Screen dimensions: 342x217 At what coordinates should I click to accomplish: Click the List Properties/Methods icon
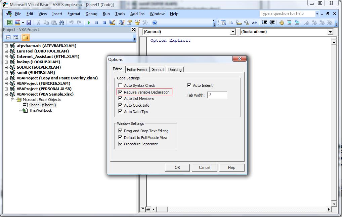(223, 23)
